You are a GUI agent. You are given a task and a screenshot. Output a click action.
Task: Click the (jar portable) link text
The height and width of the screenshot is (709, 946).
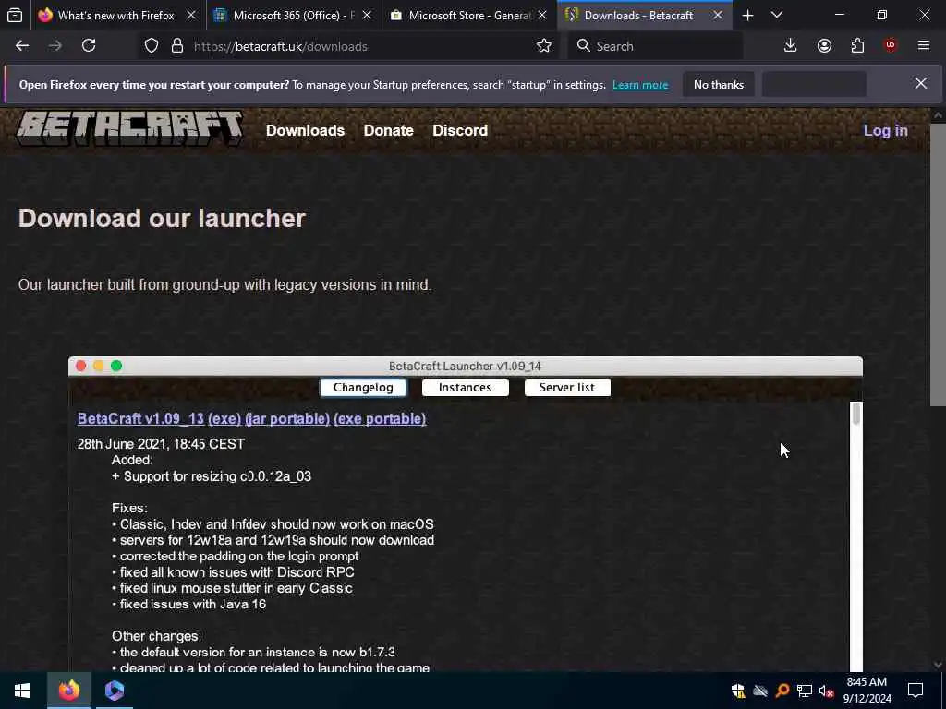pyautogui.click(x=287, y=418)
